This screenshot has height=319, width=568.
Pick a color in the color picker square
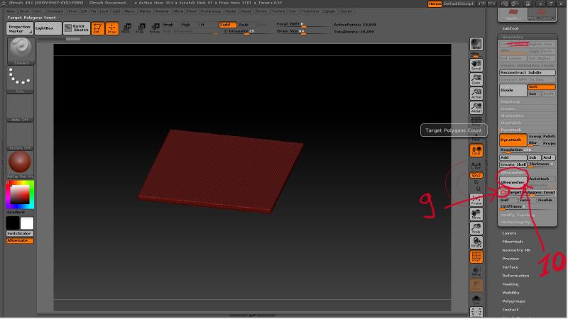(x=20, y=194)
